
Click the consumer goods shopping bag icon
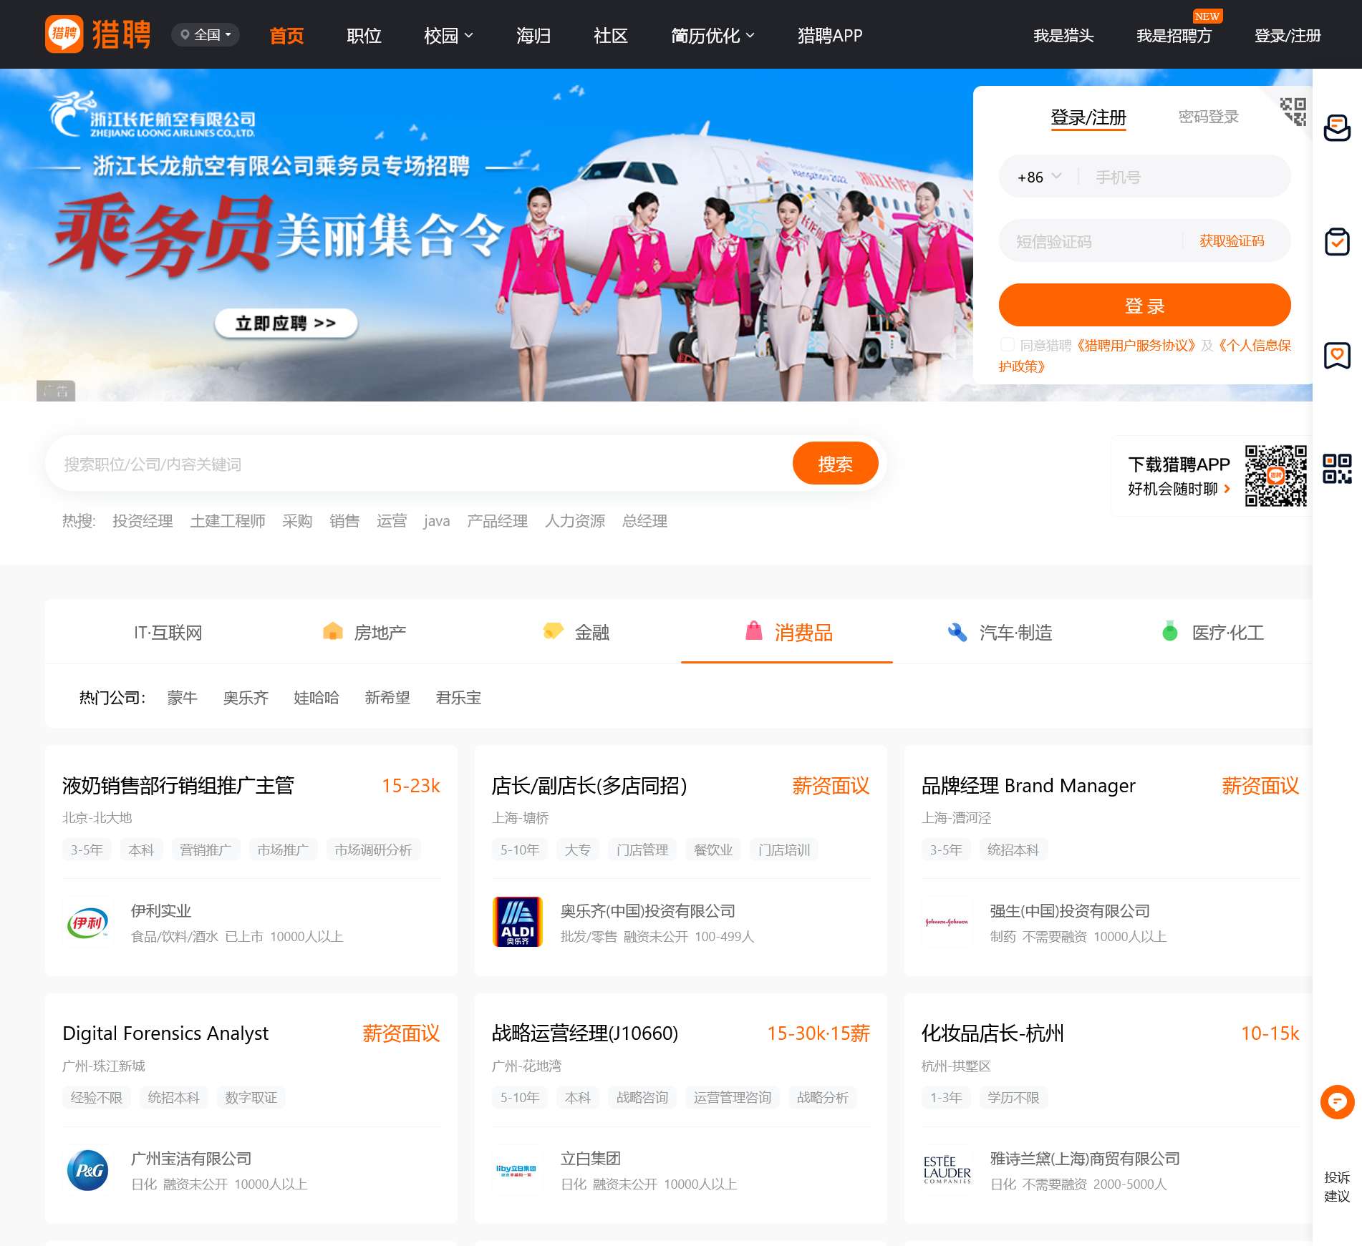(x=753, y=631)
